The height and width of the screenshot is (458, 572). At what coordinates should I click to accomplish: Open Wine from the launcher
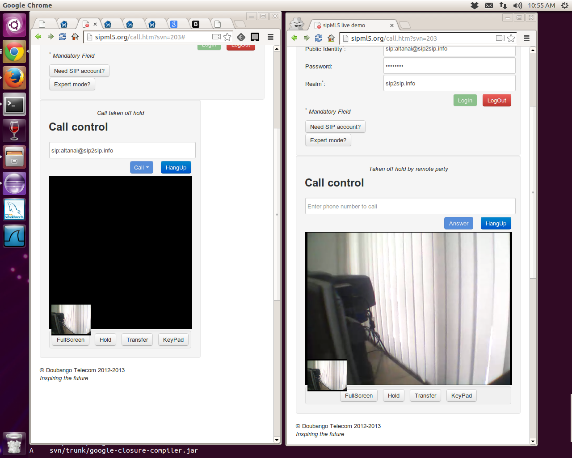(x=14, y=131)
